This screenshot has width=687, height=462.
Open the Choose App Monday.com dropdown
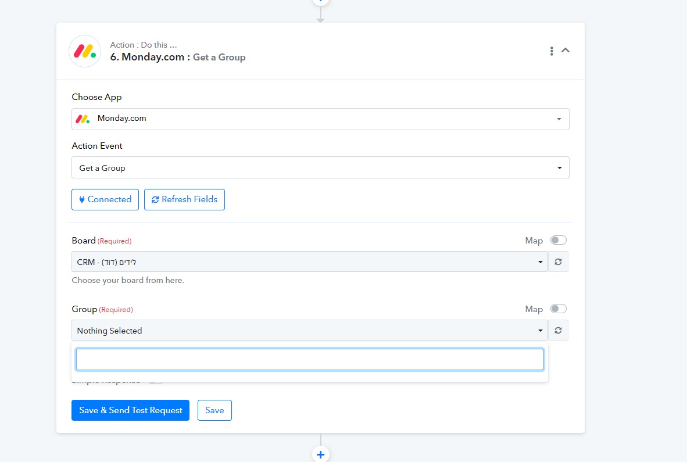click(320, 119)
